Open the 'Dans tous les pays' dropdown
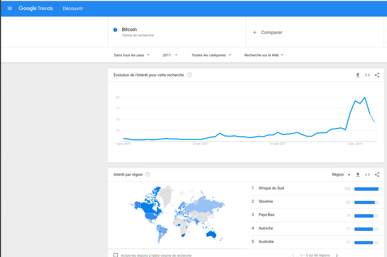 pyautogui.click(x=132, y=55)
